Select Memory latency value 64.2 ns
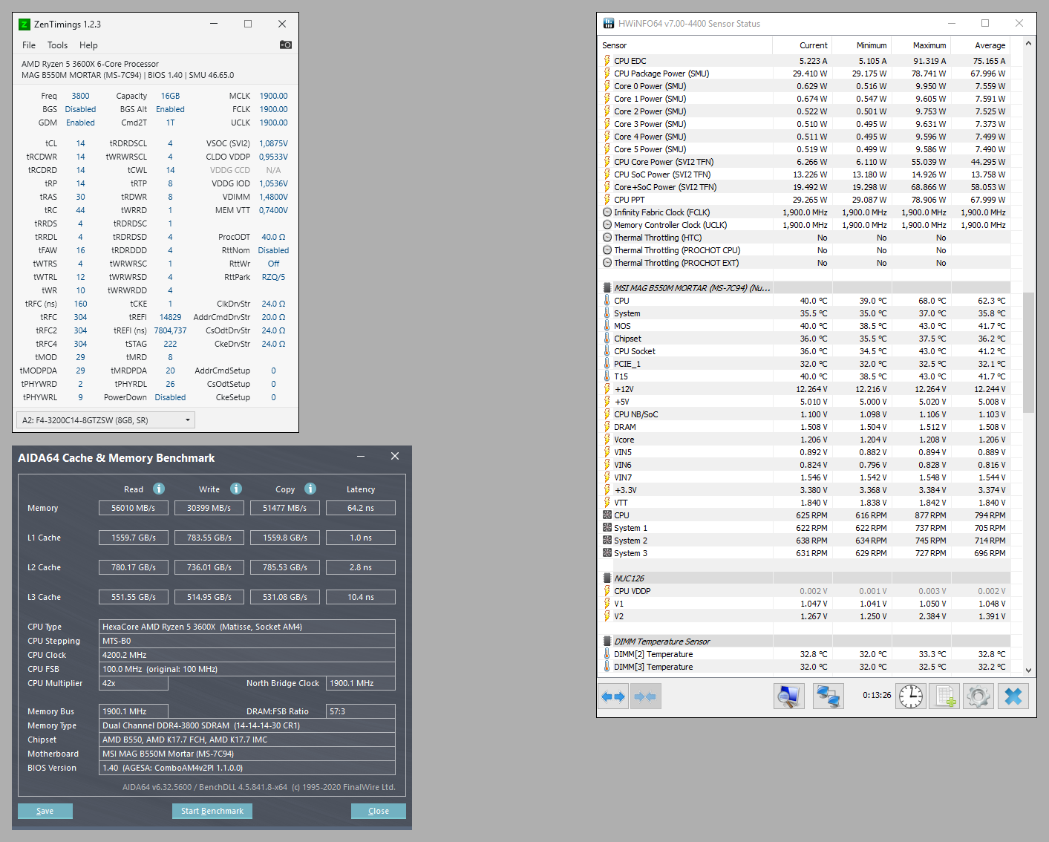Image resolution: width=1049 pixels, height=842 pixels. pos(361,508)
